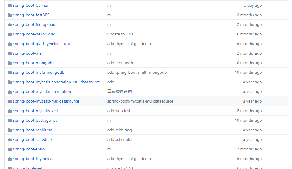The height and width of the screenshot is (169, 292).
Task: Click the 'm' commit message for spring-boot-banner
Action: tap(109, 6)
